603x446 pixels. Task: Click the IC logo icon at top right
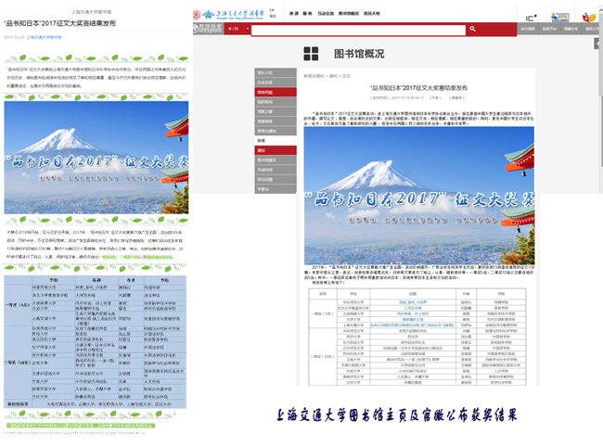click(531, 18)
